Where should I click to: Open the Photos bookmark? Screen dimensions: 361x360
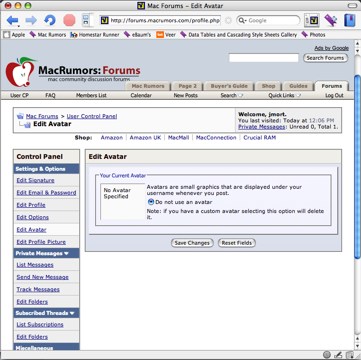313,35
